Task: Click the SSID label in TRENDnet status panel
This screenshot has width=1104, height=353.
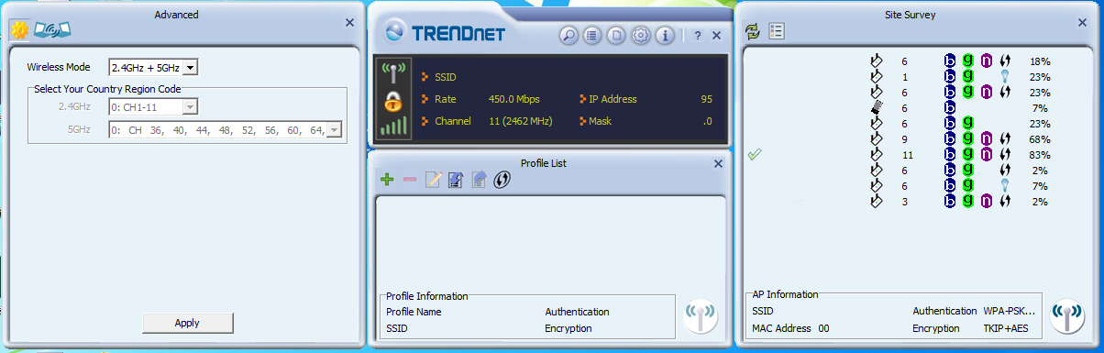Action: click(445, 77)
